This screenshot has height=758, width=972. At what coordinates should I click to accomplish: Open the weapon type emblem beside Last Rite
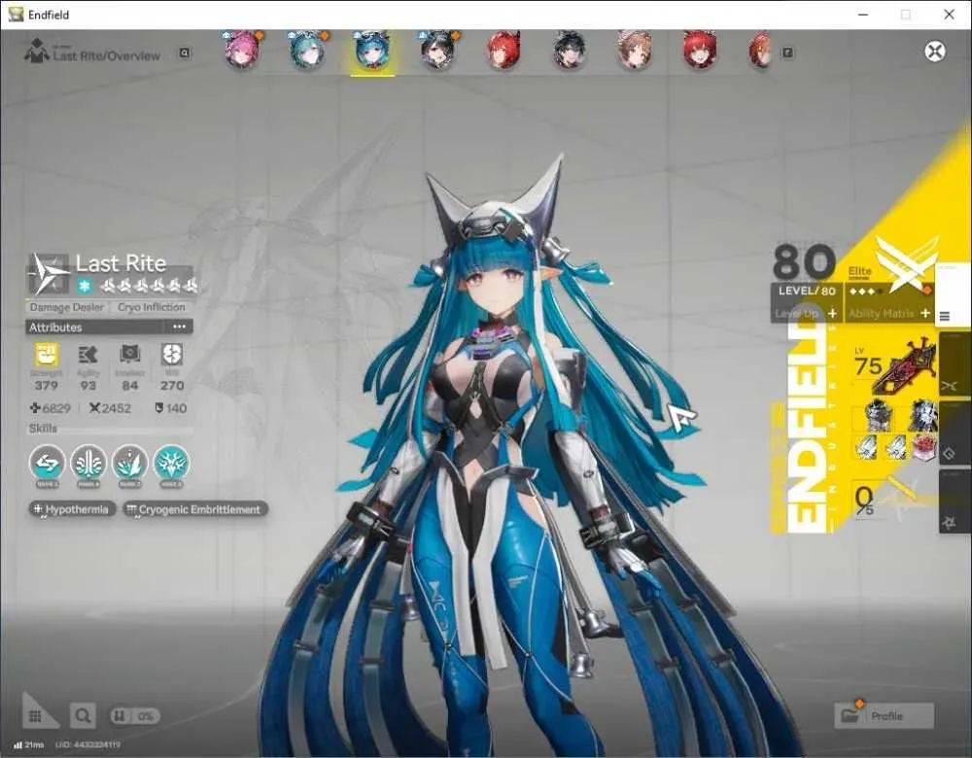point(49,273)
